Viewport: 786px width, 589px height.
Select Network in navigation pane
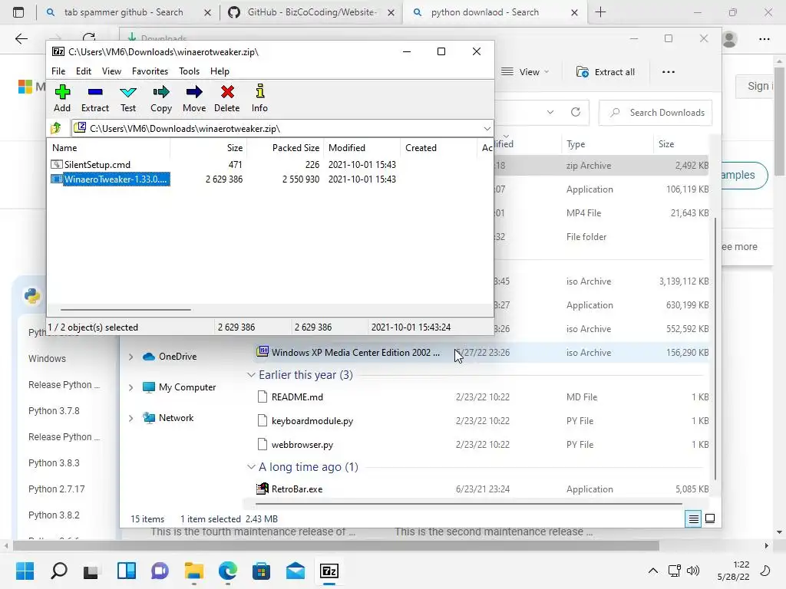point(168,418)
